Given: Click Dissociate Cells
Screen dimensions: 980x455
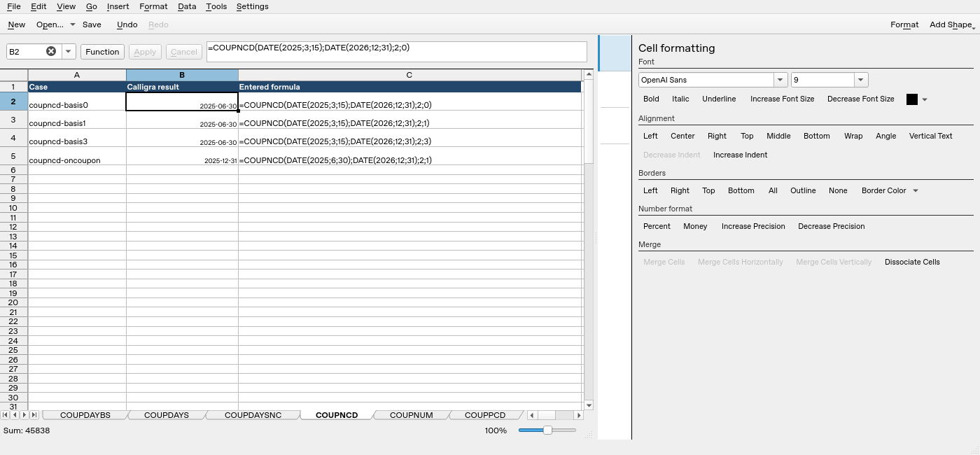Looking at the screenshot, I should 912,262.
